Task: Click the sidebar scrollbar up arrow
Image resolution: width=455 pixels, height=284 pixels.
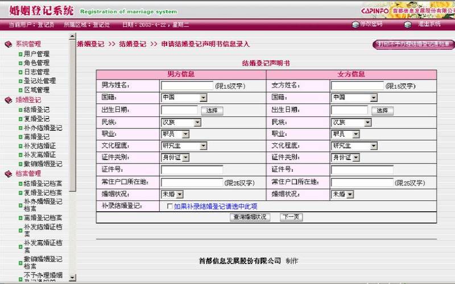Action: 72,36
